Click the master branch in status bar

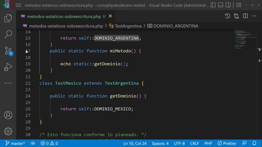[x=15, y=143]
